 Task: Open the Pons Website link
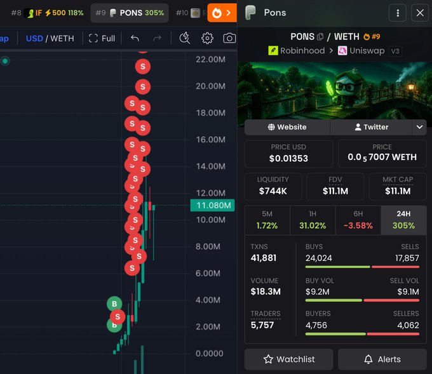[x=287, y=127]
